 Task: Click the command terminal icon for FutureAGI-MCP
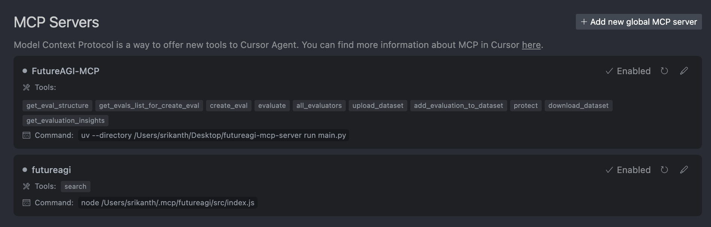pos(26,135)
